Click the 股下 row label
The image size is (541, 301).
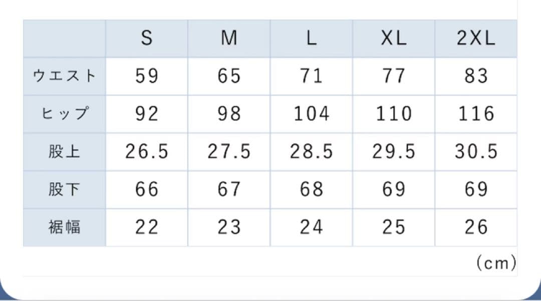(x=64, y=189)
